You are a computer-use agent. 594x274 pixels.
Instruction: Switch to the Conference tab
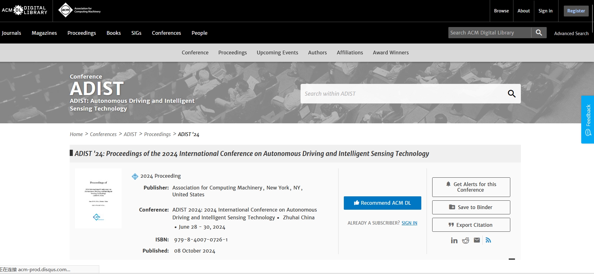[195, 53]
